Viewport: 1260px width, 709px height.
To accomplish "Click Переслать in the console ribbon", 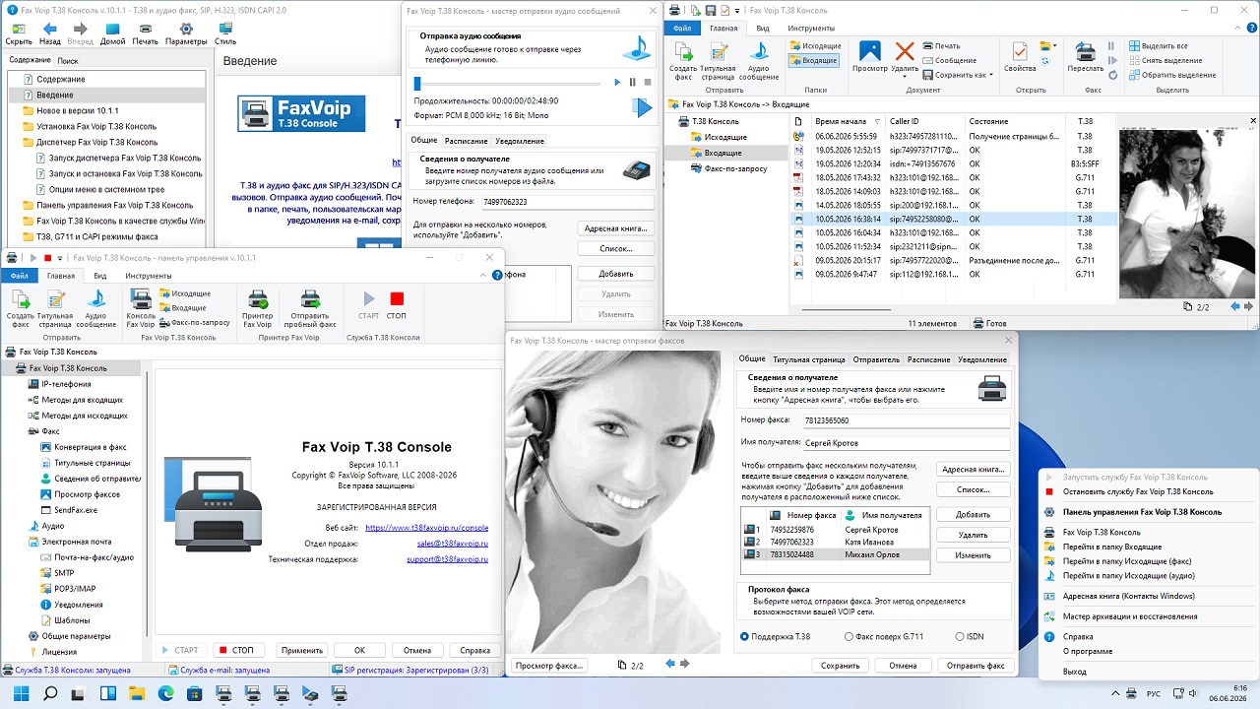I will pos(1086,57).
